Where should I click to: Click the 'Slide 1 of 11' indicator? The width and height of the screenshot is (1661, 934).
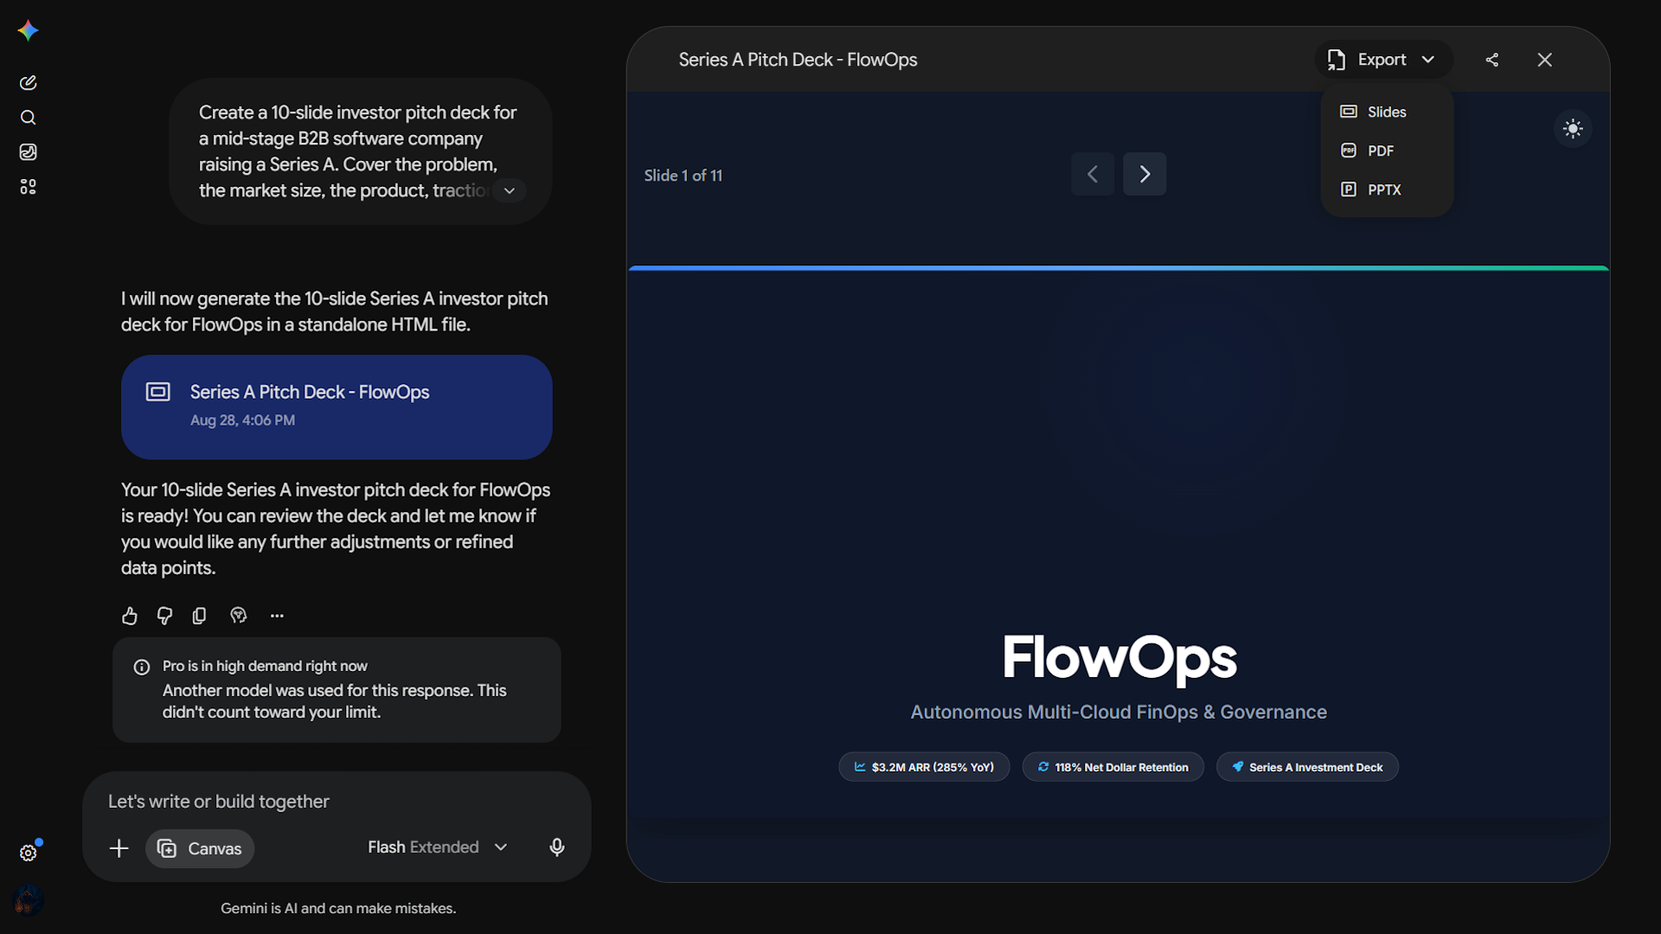tap(683, 176)
